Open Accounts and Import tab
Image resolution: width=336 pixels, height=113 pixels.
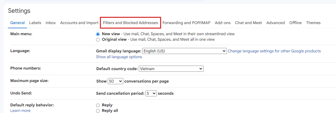point(79,23)
